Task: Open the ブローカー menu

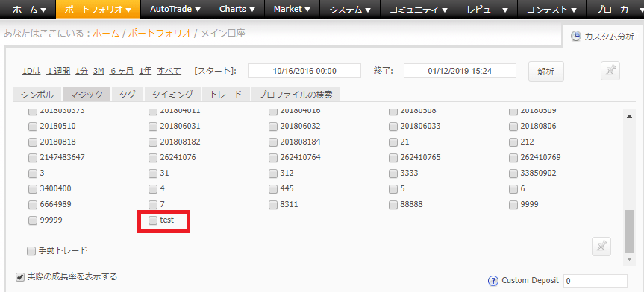Action: (x=615, y=10)
